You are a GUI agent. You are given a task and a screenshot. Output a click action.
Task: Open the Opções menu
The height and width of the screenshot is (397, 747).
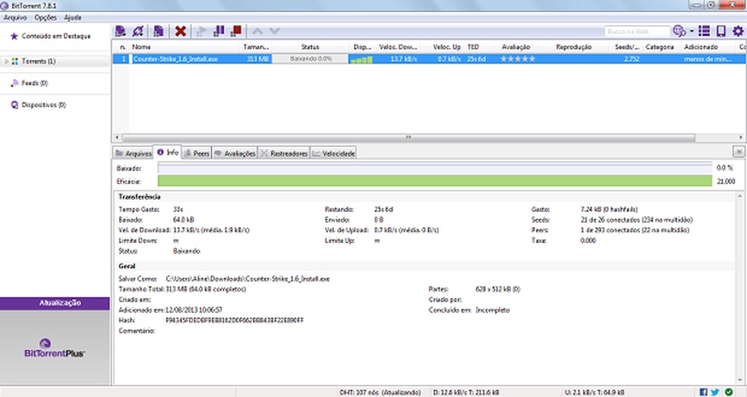pyautogui.click(x=46, y=17)
